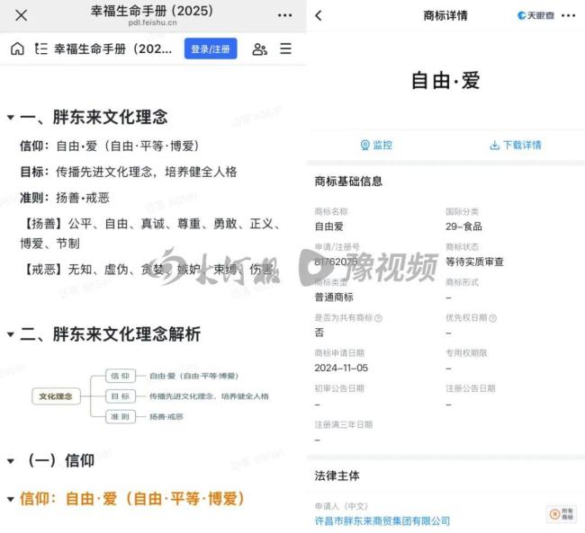Screen dimensions: 585x533
Task: Tap the pdl.feishu.cn URL text
Action: tap(152, 22)
